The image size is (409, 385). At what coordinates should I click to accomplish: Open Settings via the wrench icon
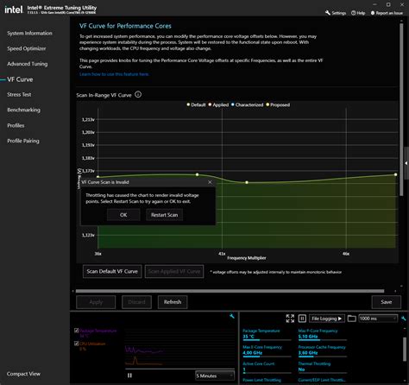336,13
